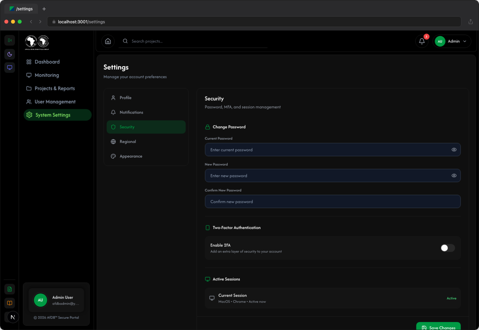Open the Admin account dropdown
479x330 pixels.
tap(452, 41)
